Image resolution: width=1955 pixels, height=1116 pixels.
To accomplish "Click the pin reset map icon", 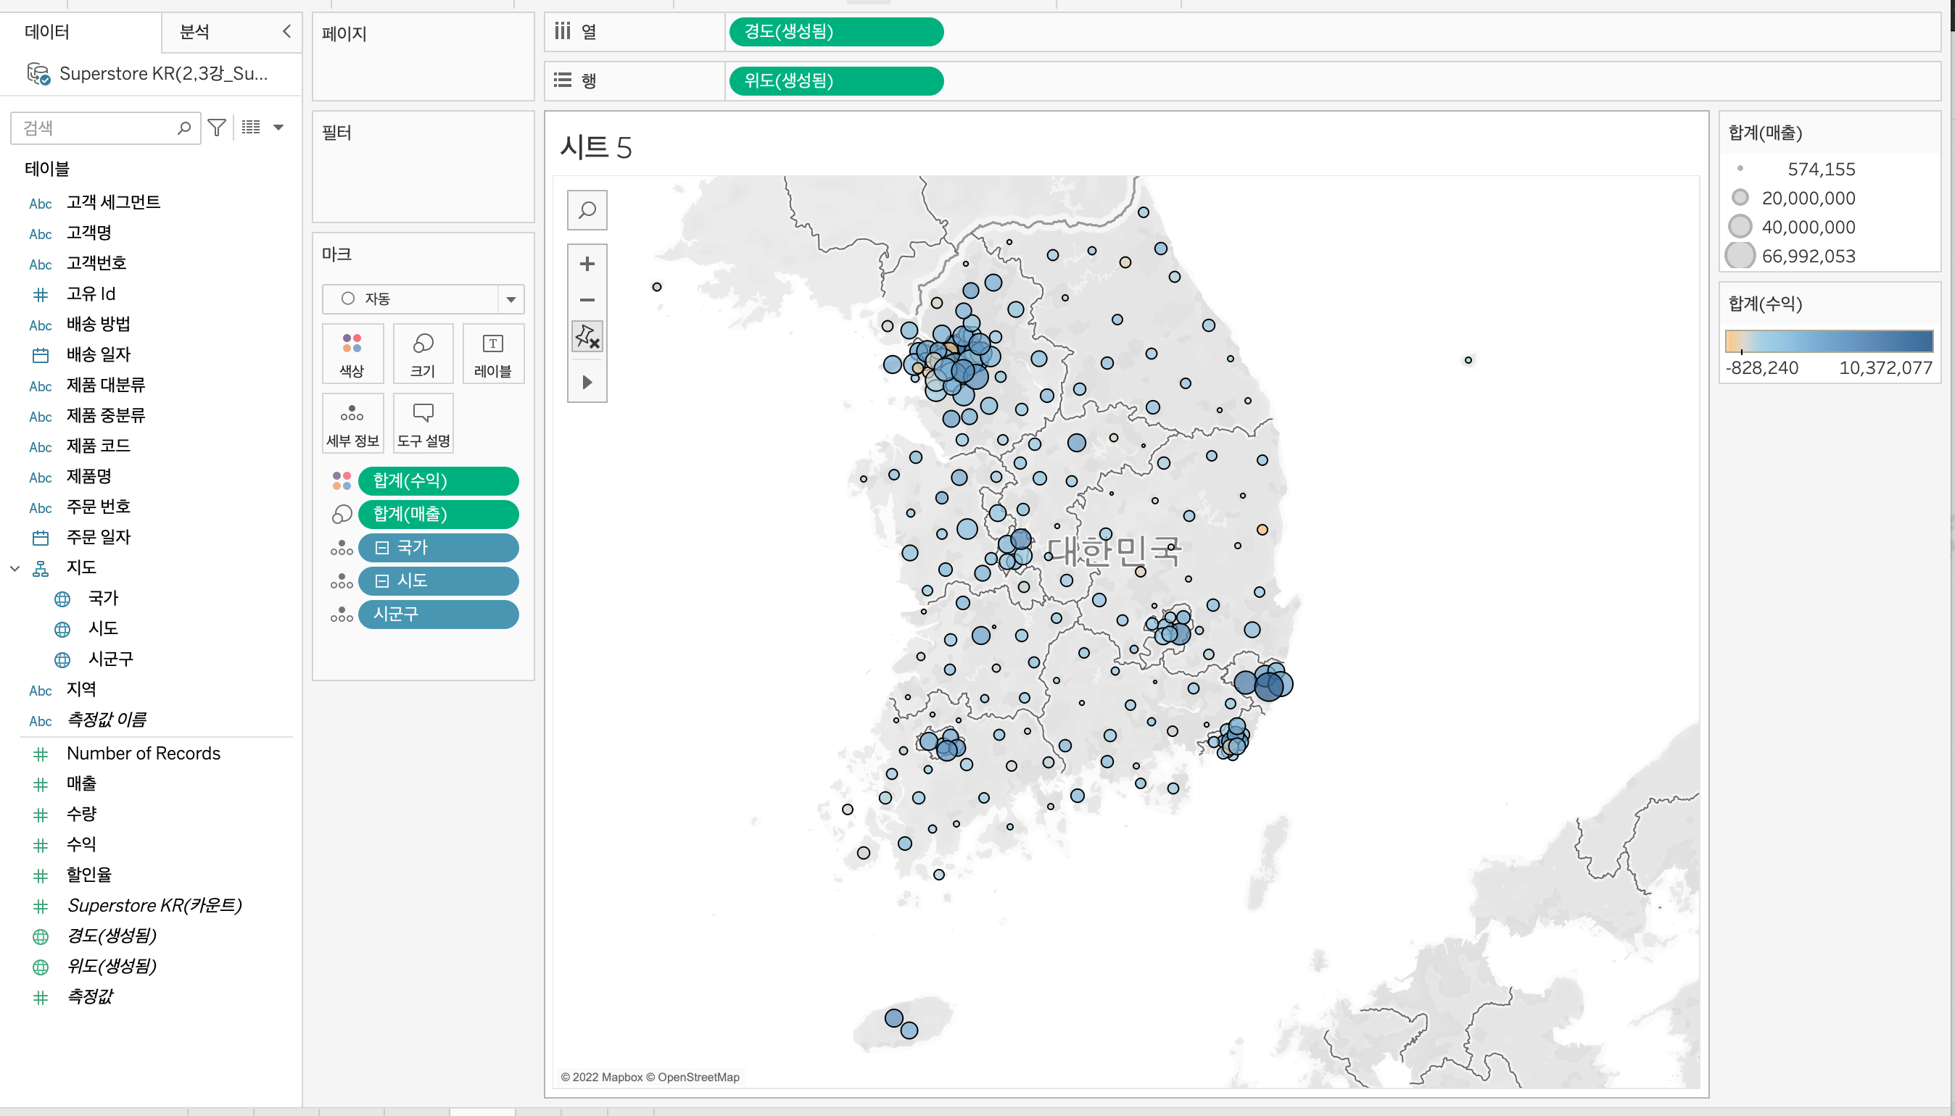I will 587,336.
